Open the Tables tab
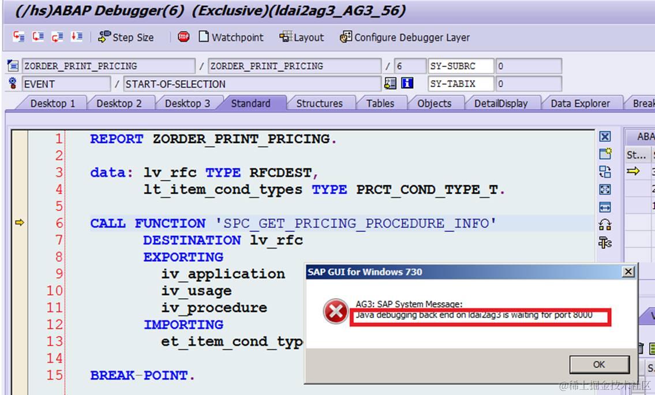This screenshot has height=395, width=655. tap(380, 103)
